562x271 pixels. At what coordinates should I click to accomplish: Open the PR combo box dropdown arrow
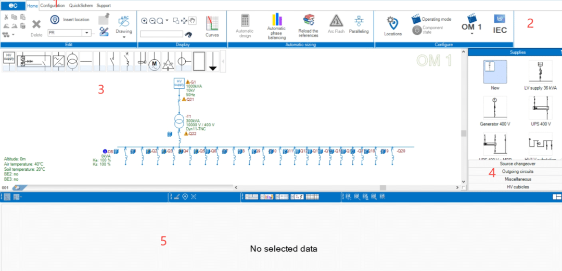86,33
